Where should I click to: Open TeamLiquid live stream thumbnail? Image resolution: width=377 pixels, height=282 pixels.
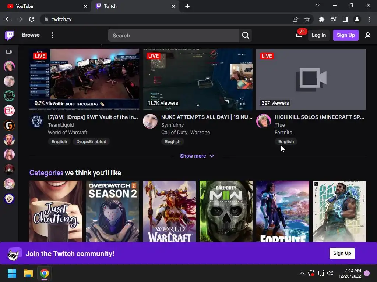[x=84, y=80]
